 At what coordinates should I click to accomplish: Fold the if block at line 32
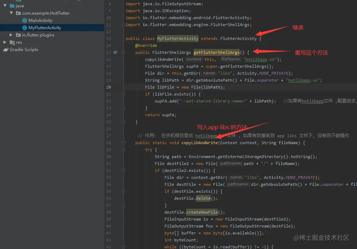click(124, 171)
